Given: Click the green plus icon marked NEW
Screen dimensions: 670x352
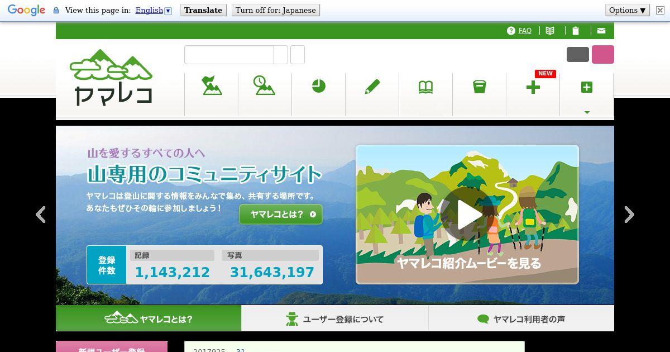Looking at the screenshot, I should coord(533,87).
